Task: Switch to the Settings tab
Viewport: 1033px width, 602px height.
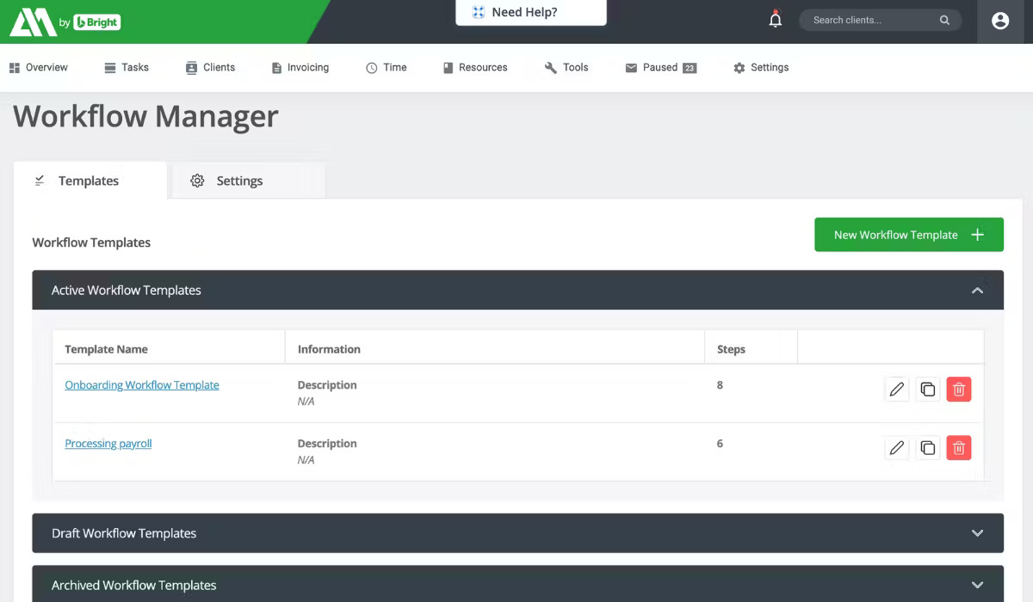Action: point(238,181)
